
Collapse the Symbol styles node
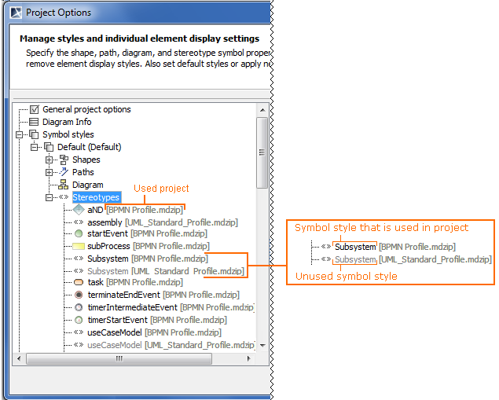20,134
